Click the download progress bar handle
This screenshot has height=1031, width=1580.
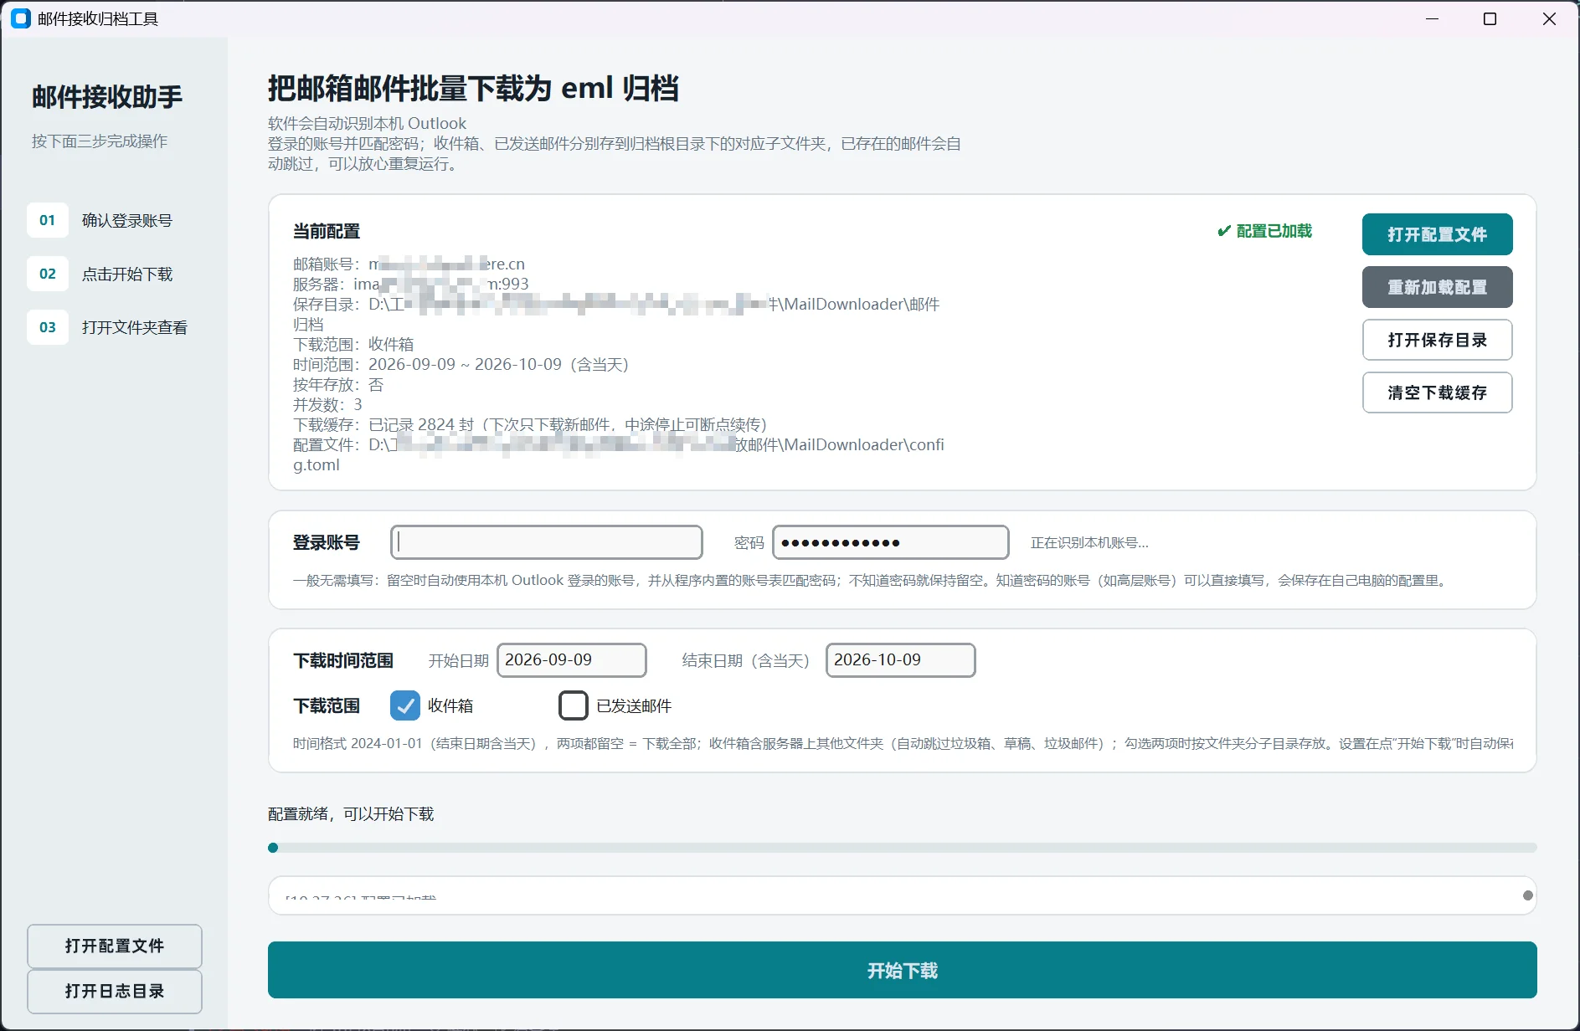273,848
